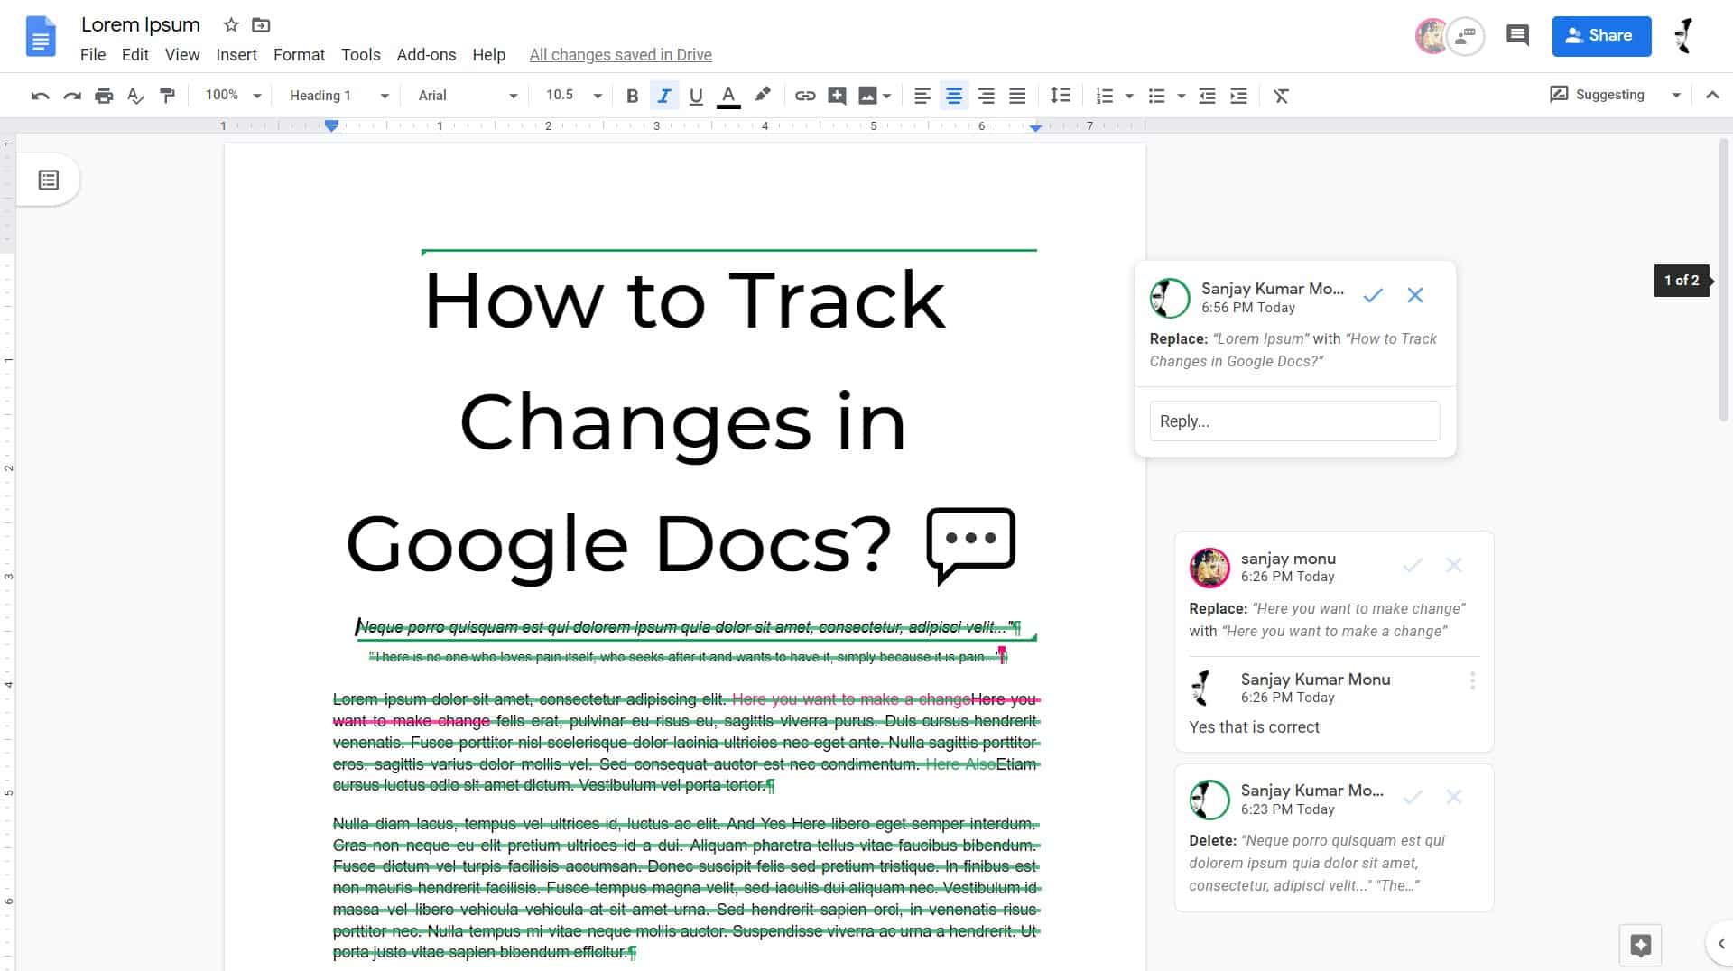1733x971 pixels.
Task: Click the Share button
Action: point(1601,36)
